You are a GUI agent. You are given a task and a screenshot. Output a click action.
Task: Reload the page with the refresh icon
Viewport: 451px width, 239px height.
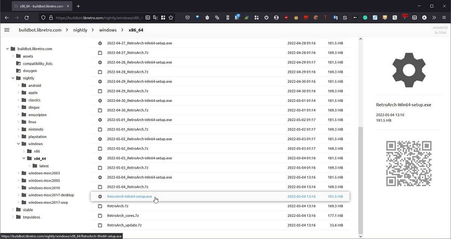tap(26, 17)
